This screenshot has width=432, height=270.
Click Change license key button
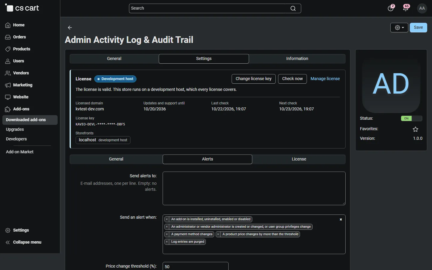click(x=254, y=79)
